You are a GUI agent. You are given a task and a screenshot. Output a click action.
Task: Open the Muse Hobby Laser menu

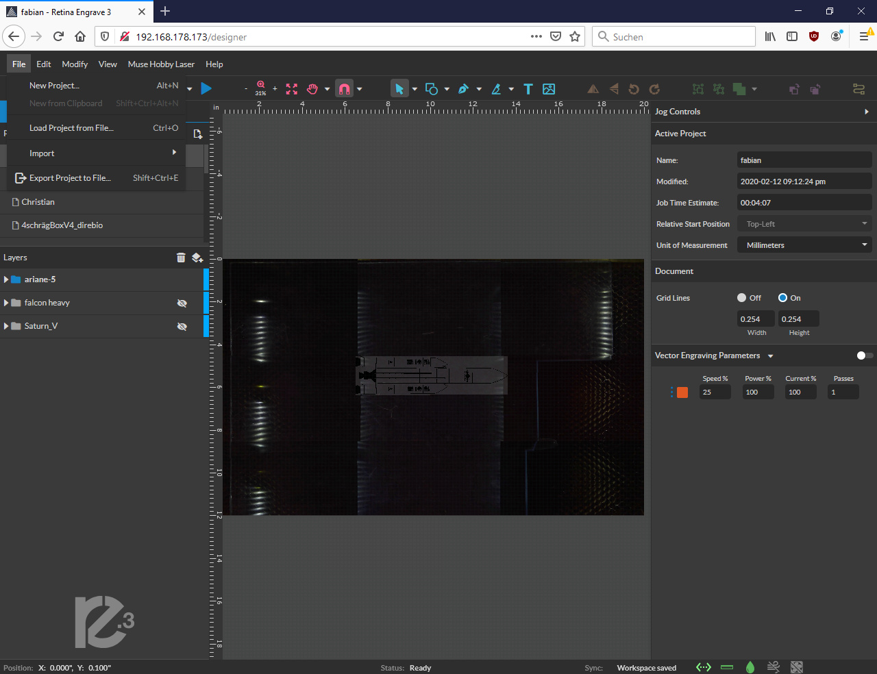click(161, 64)
